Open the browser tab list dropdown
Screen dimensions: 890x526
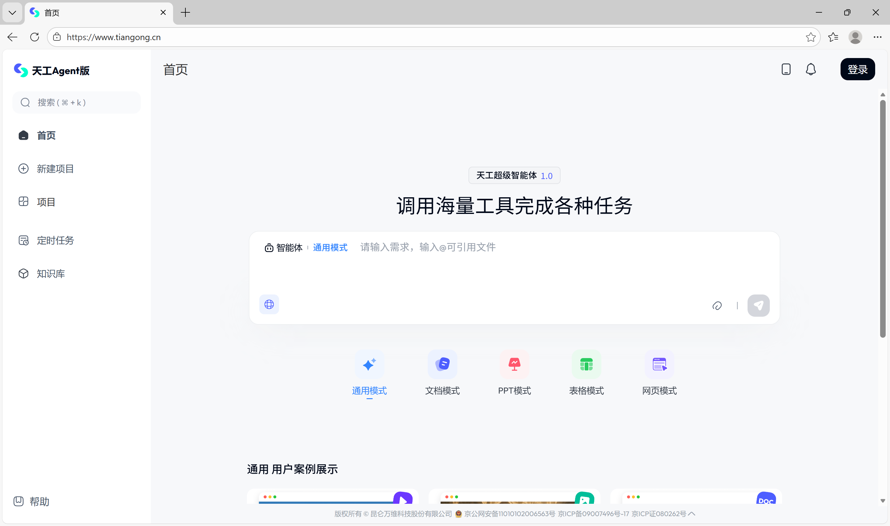[x=12, y=12]
